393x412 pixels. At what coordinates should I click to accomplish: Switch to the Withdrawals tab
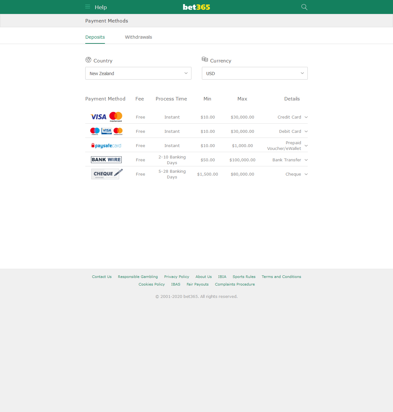[139, 37]
